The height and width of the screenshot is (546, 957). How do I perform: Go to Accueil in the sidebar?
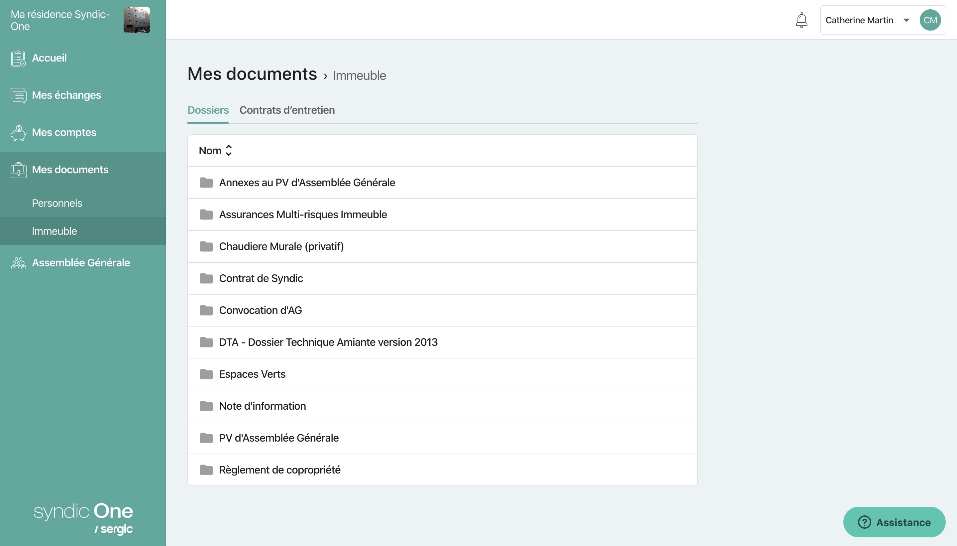pos(49,58)
